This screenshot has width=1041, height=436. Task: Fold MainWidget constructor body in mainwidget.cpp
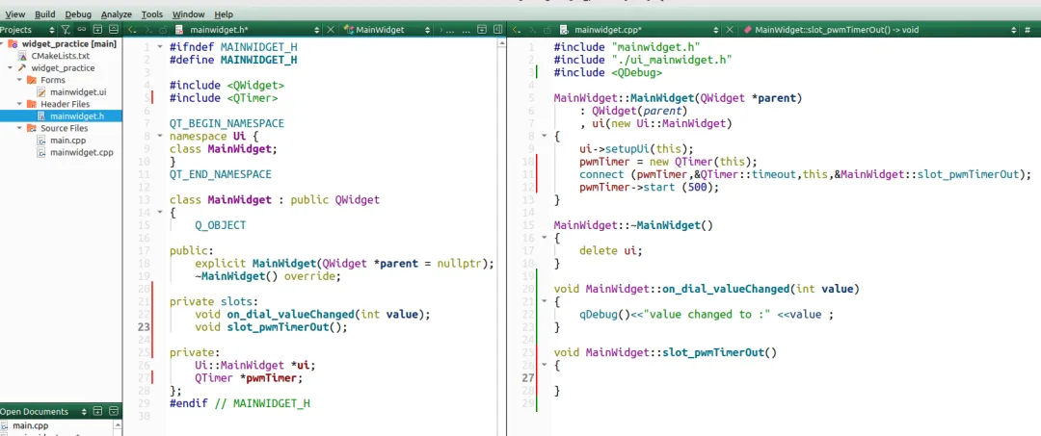click(545, 136)
